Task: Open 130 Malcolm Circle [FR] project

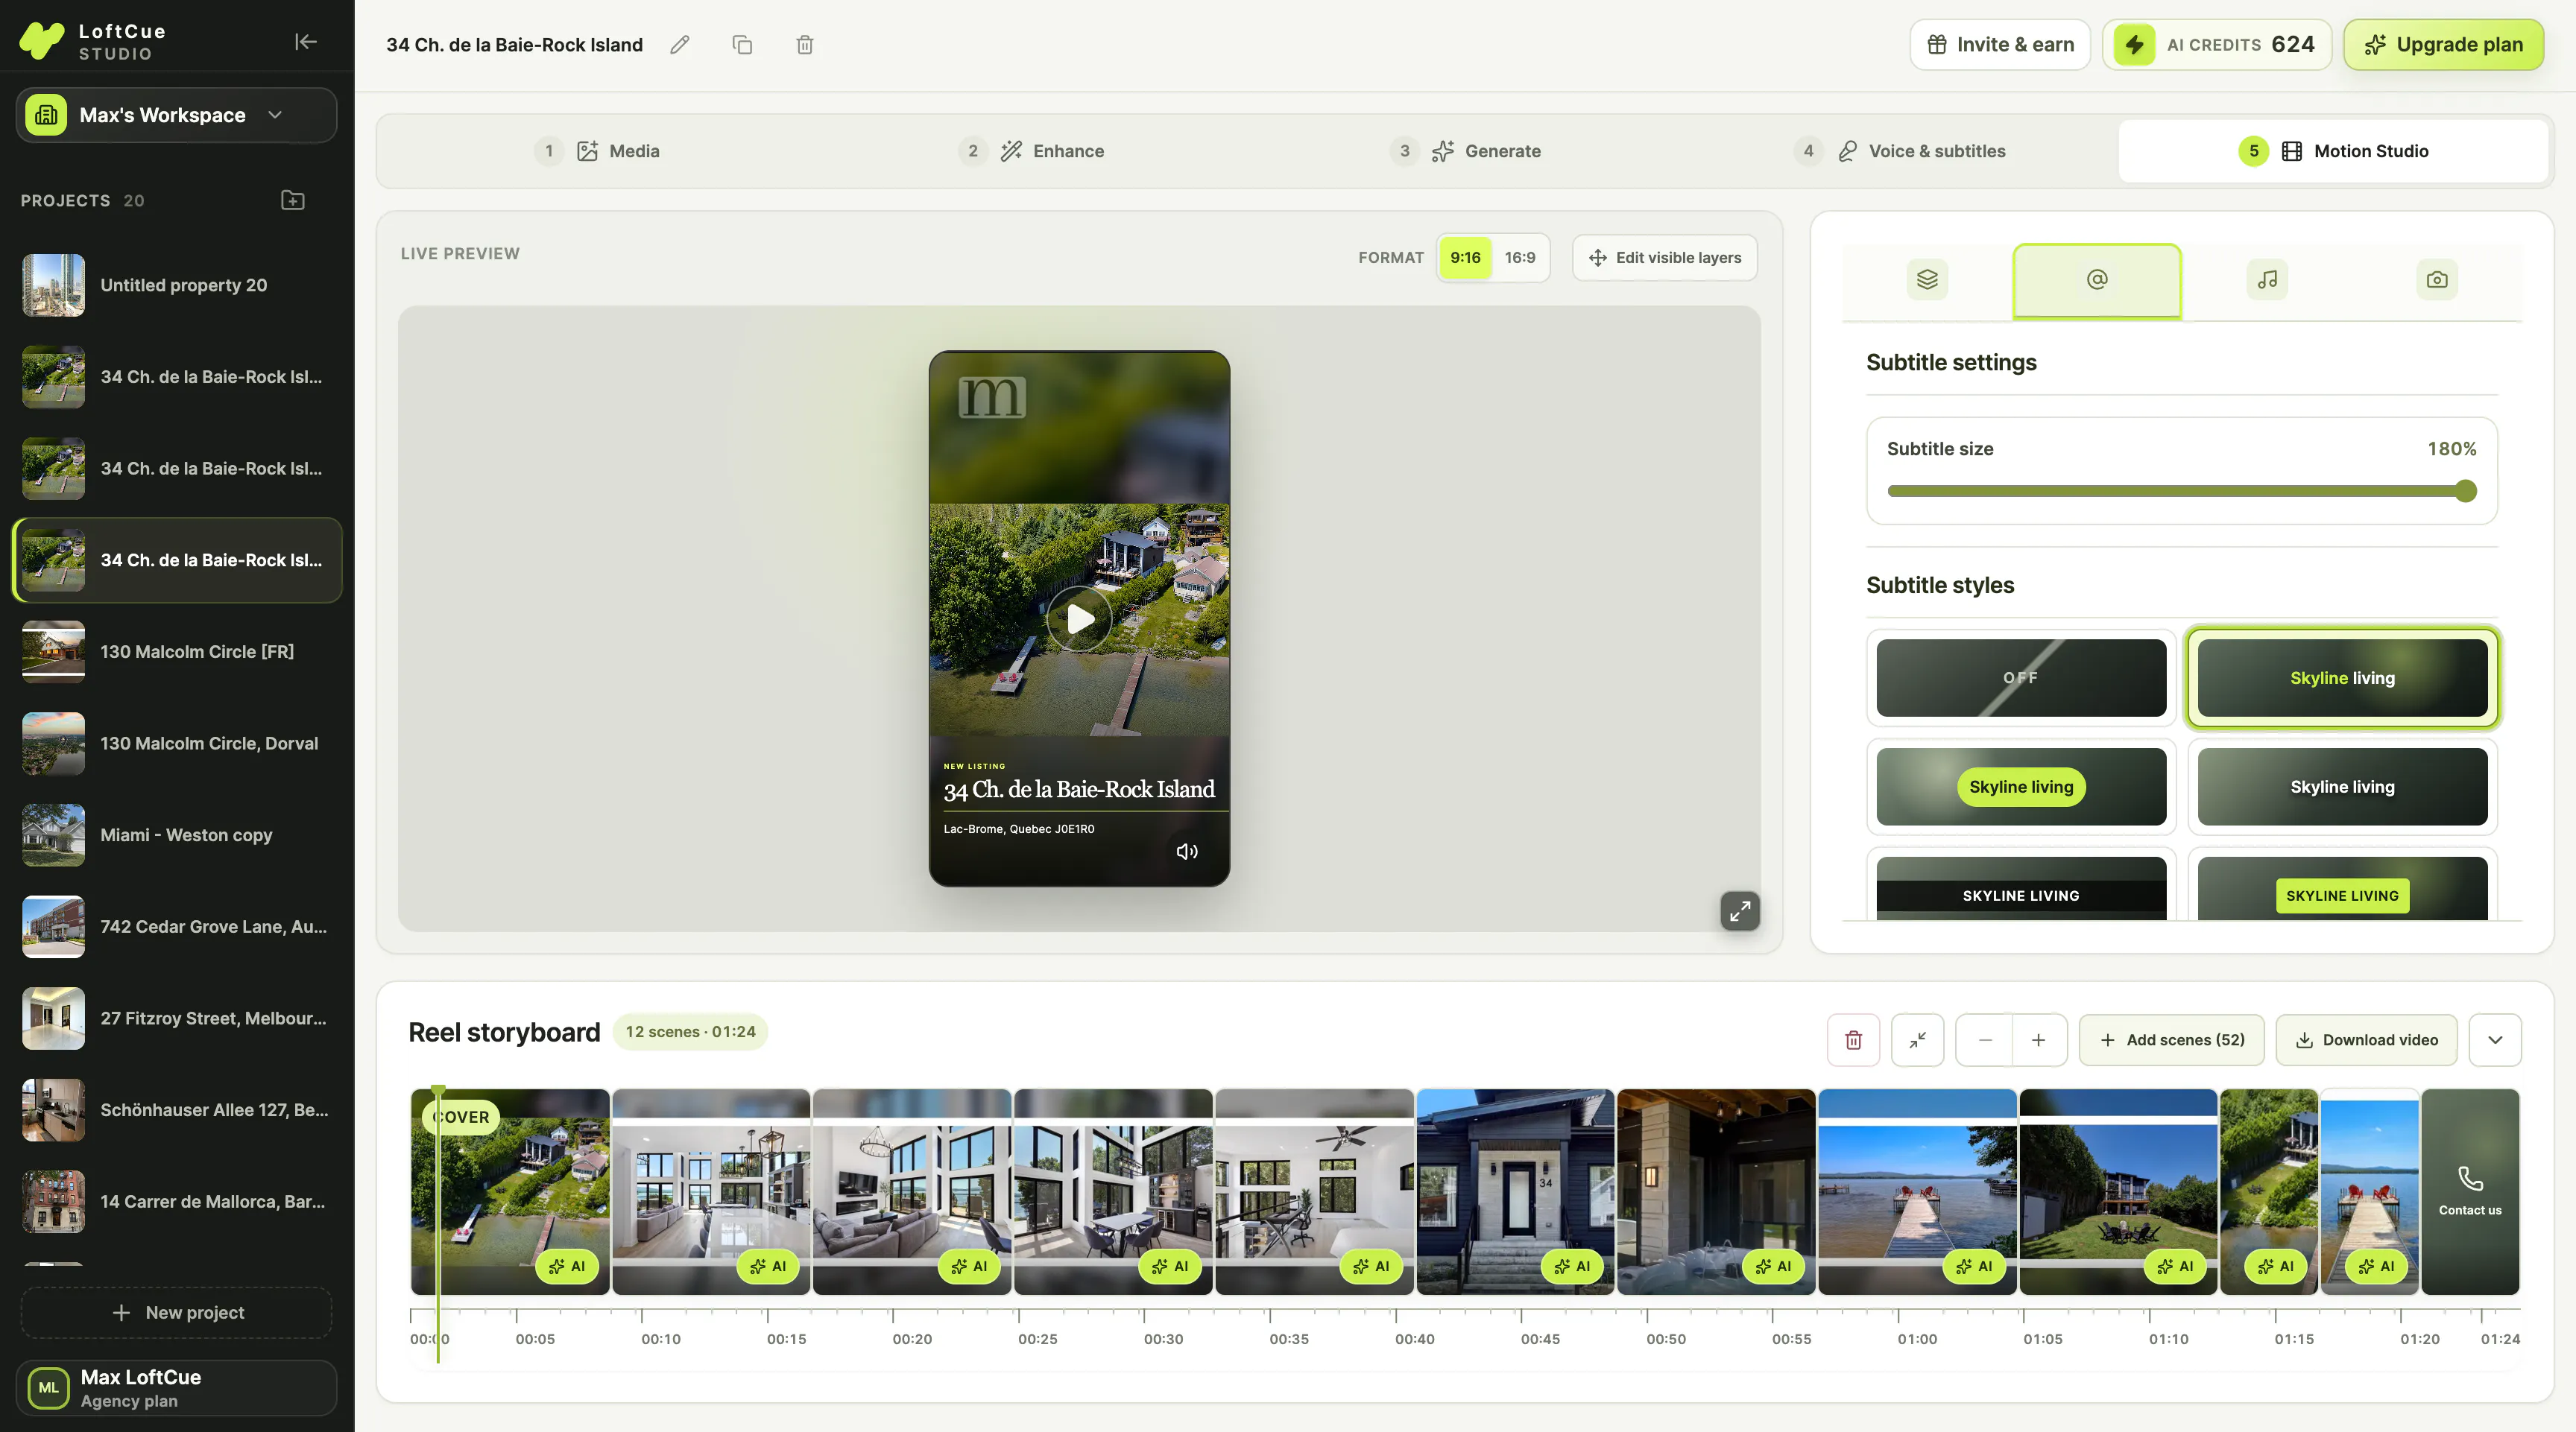Action: pyautogui.click(x=176, y=653)
